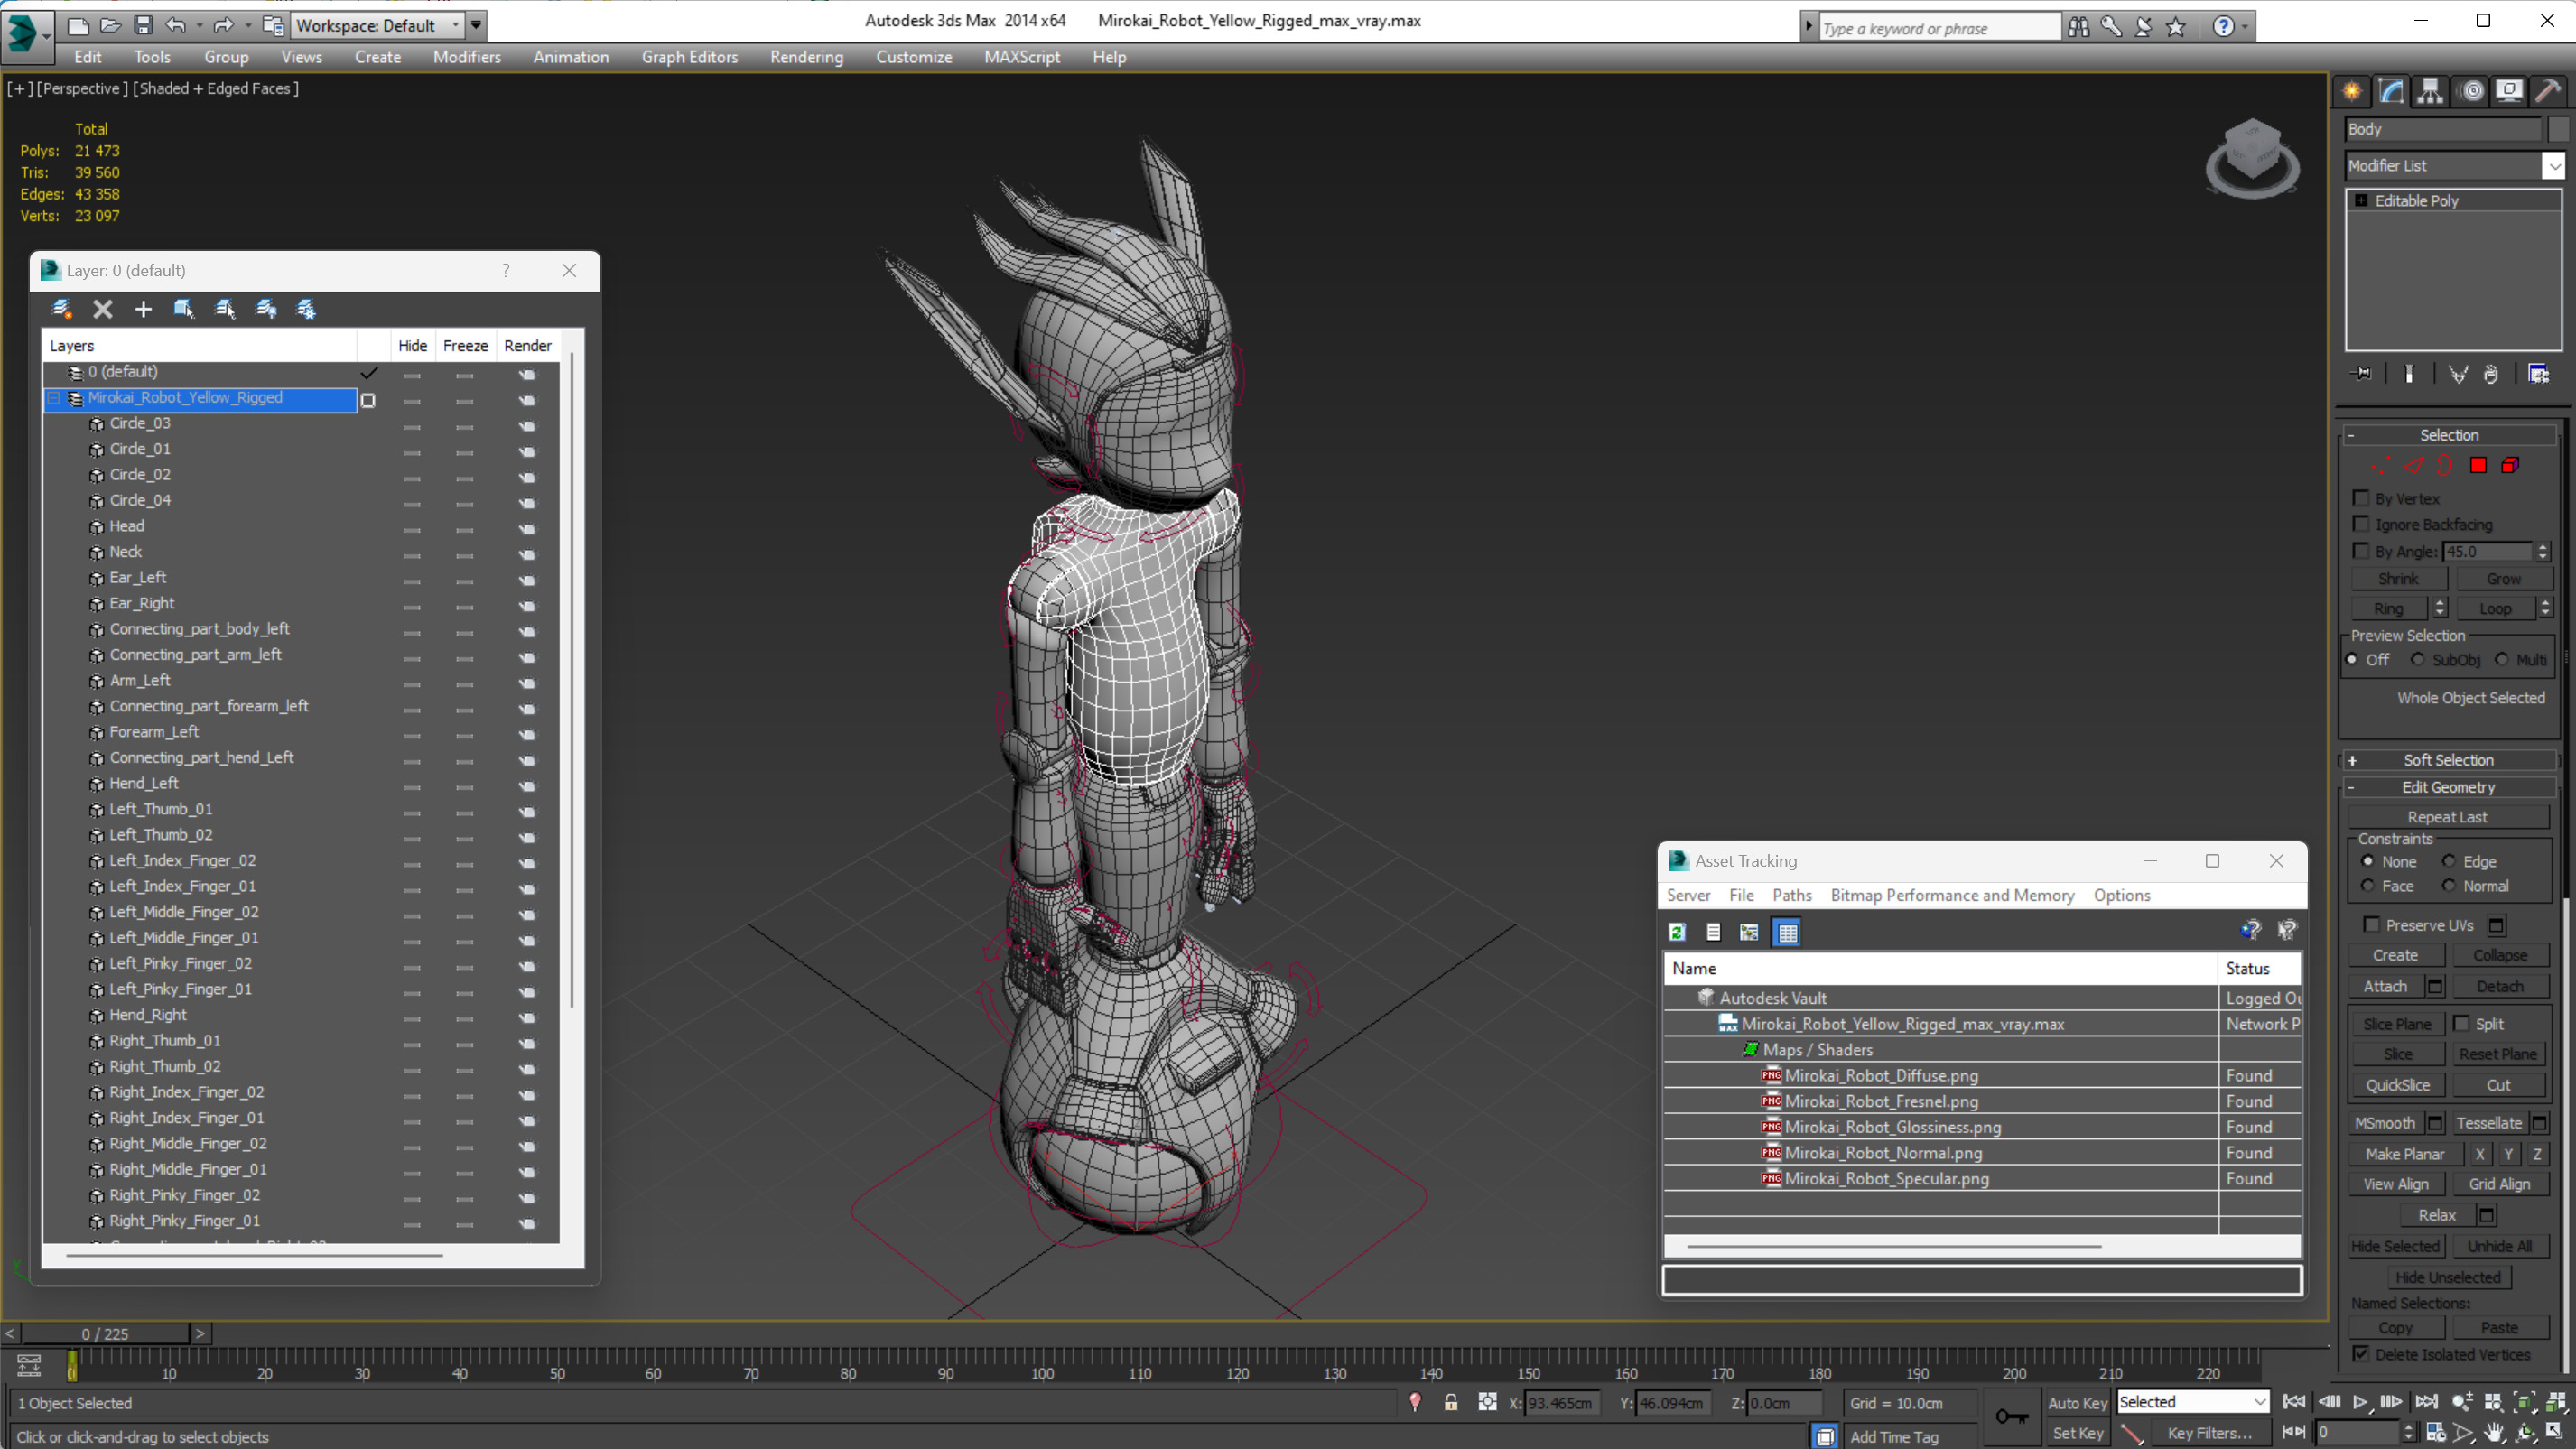2576x1449 pixels.
Task: Expand the Soft Selection rollout
Action: (x=2448, y=760)
